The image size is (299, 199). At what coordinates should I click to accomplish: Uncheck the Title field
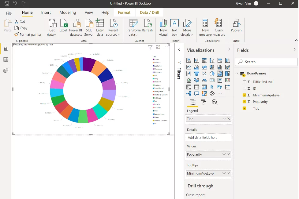[244, 108]
